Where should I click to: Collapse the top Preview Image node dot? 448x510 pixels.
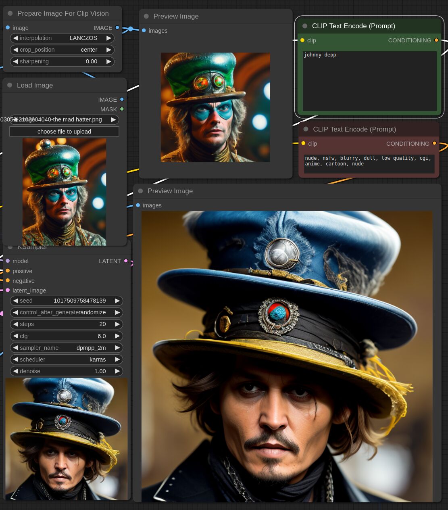coord(146,16)
